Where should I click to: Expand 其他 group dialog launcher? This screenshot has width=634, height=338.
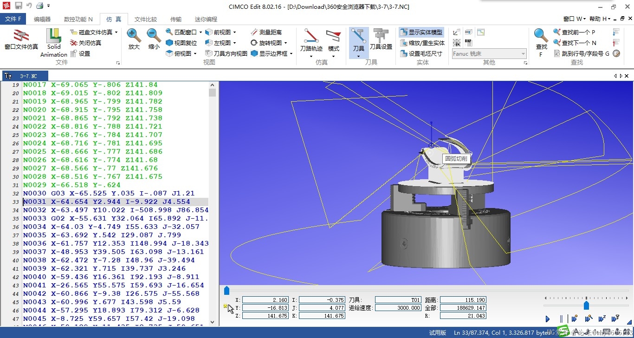click(525, 63)
